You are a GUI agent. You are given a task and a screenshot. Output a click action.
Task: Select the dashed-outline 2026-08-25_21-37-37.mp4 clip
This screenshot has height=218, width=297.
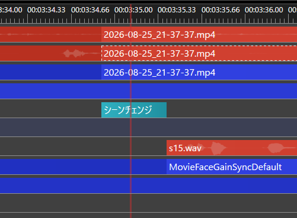pyautogui.click(x=199, y=53)
